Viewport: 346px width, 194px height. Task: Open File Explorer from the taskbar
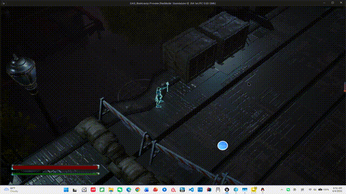point(111,190)
